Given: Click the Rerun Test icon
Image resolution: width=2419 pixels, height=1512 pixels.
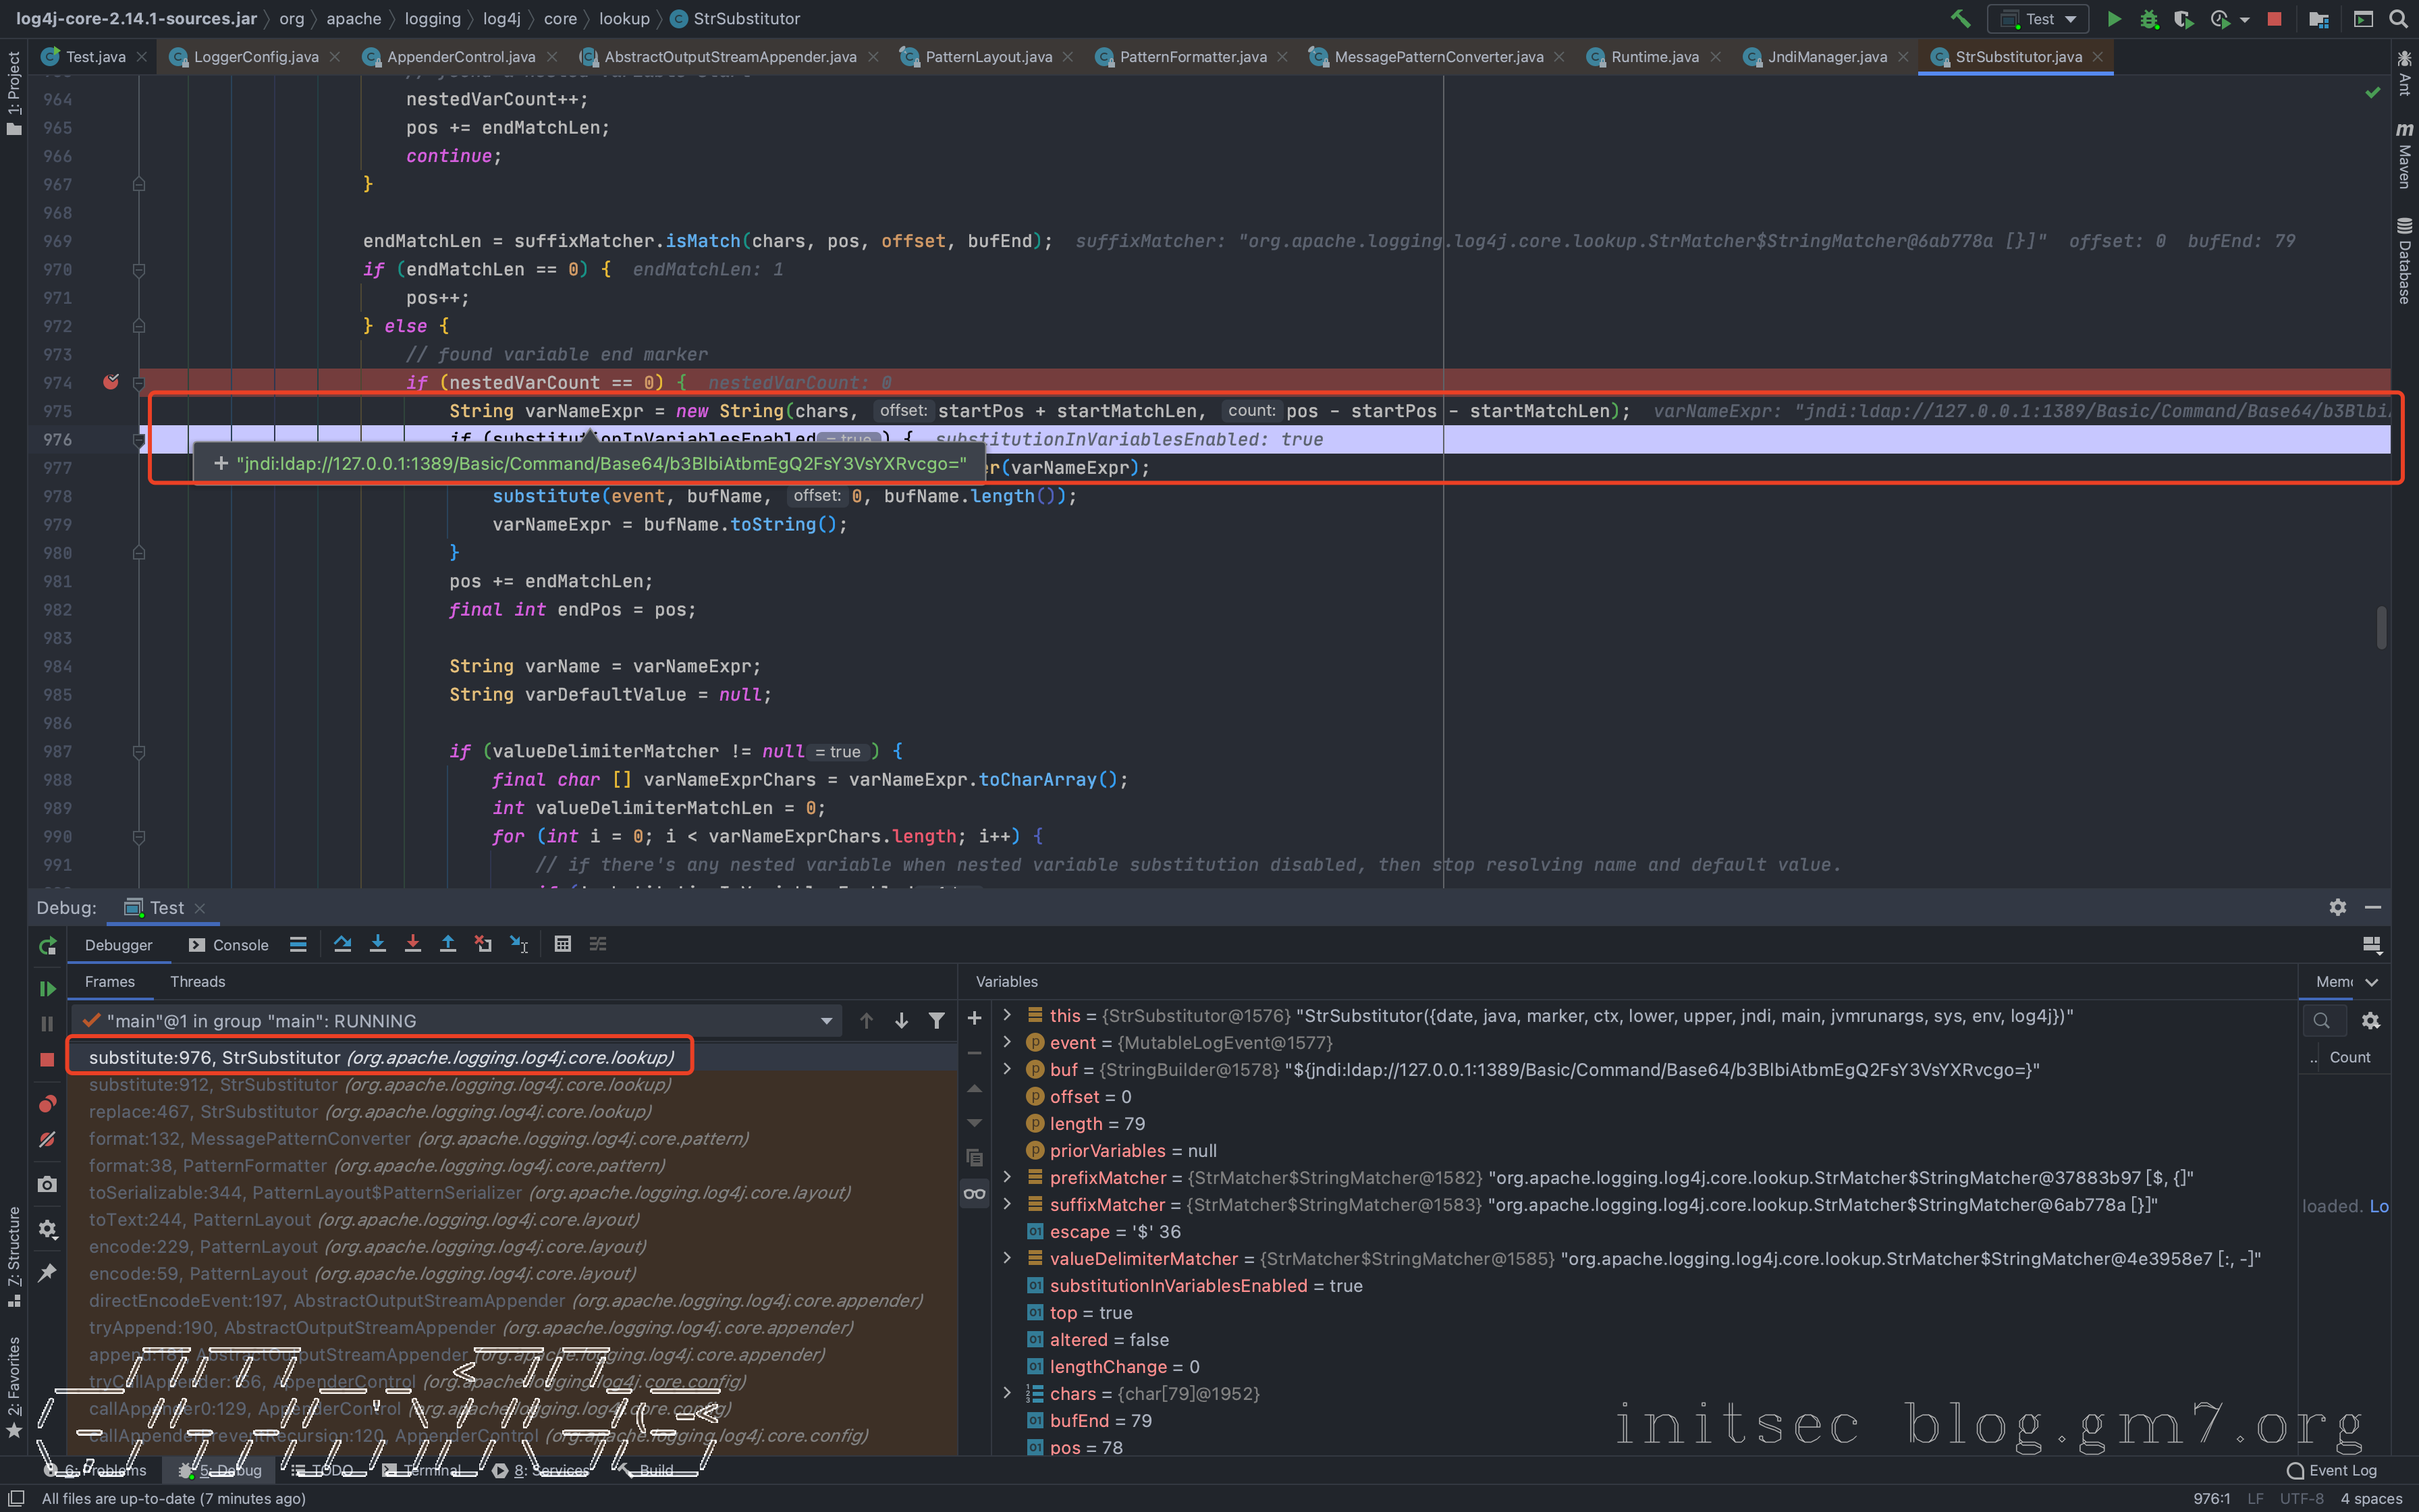Looking at the screenshot, I should pos(47,946).
